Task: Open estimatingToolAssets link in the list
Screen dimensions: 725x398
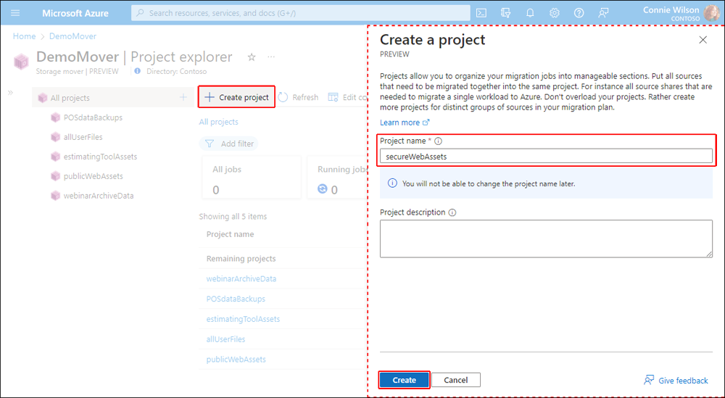Action: 243,319
